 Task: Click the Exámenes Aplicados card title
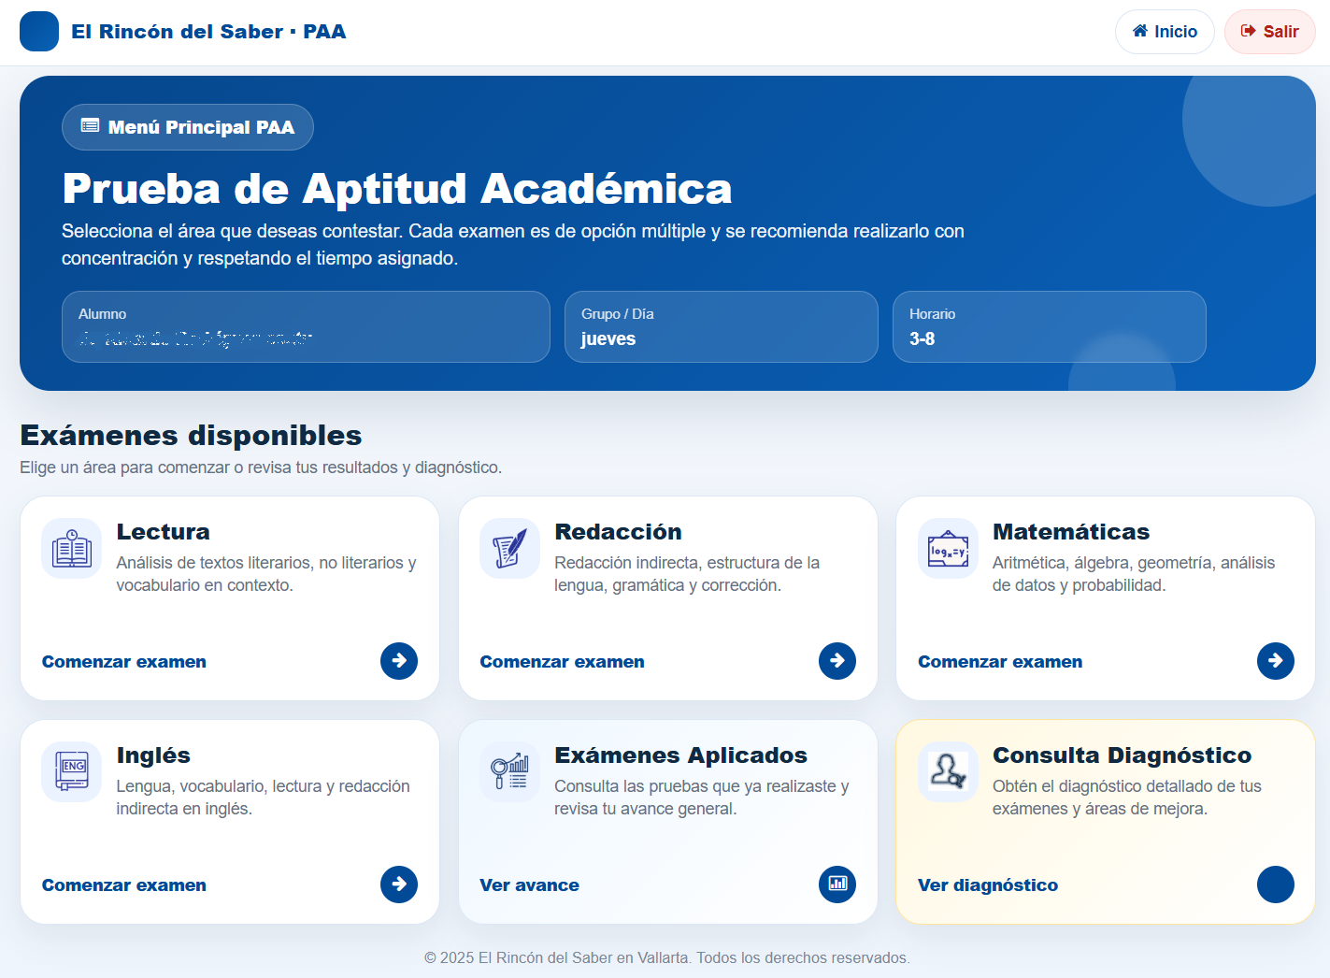(x=680, y=755)
